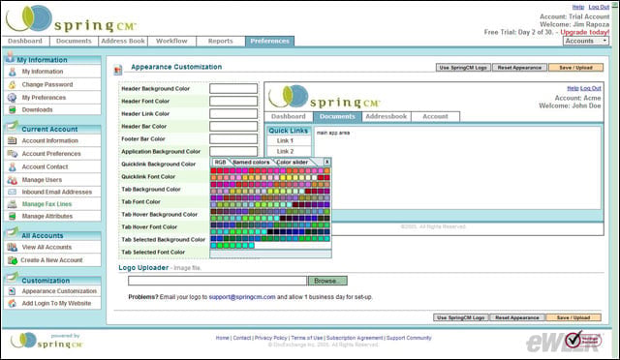
Task: Click bottom Save / Upload button
Action: pyautogui.click(x=573, y=317)
